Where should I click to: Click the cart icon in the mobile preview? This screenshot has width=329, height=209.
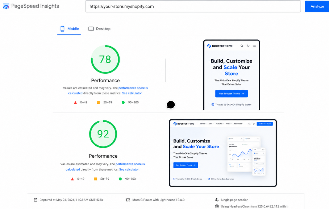[x=248, y=46]
